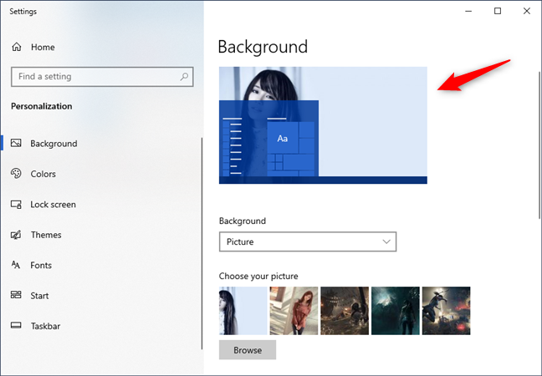Click the Home house icon
Image resolution: width=542 pixels, height=376 pixels.
(x=17, y=47)
